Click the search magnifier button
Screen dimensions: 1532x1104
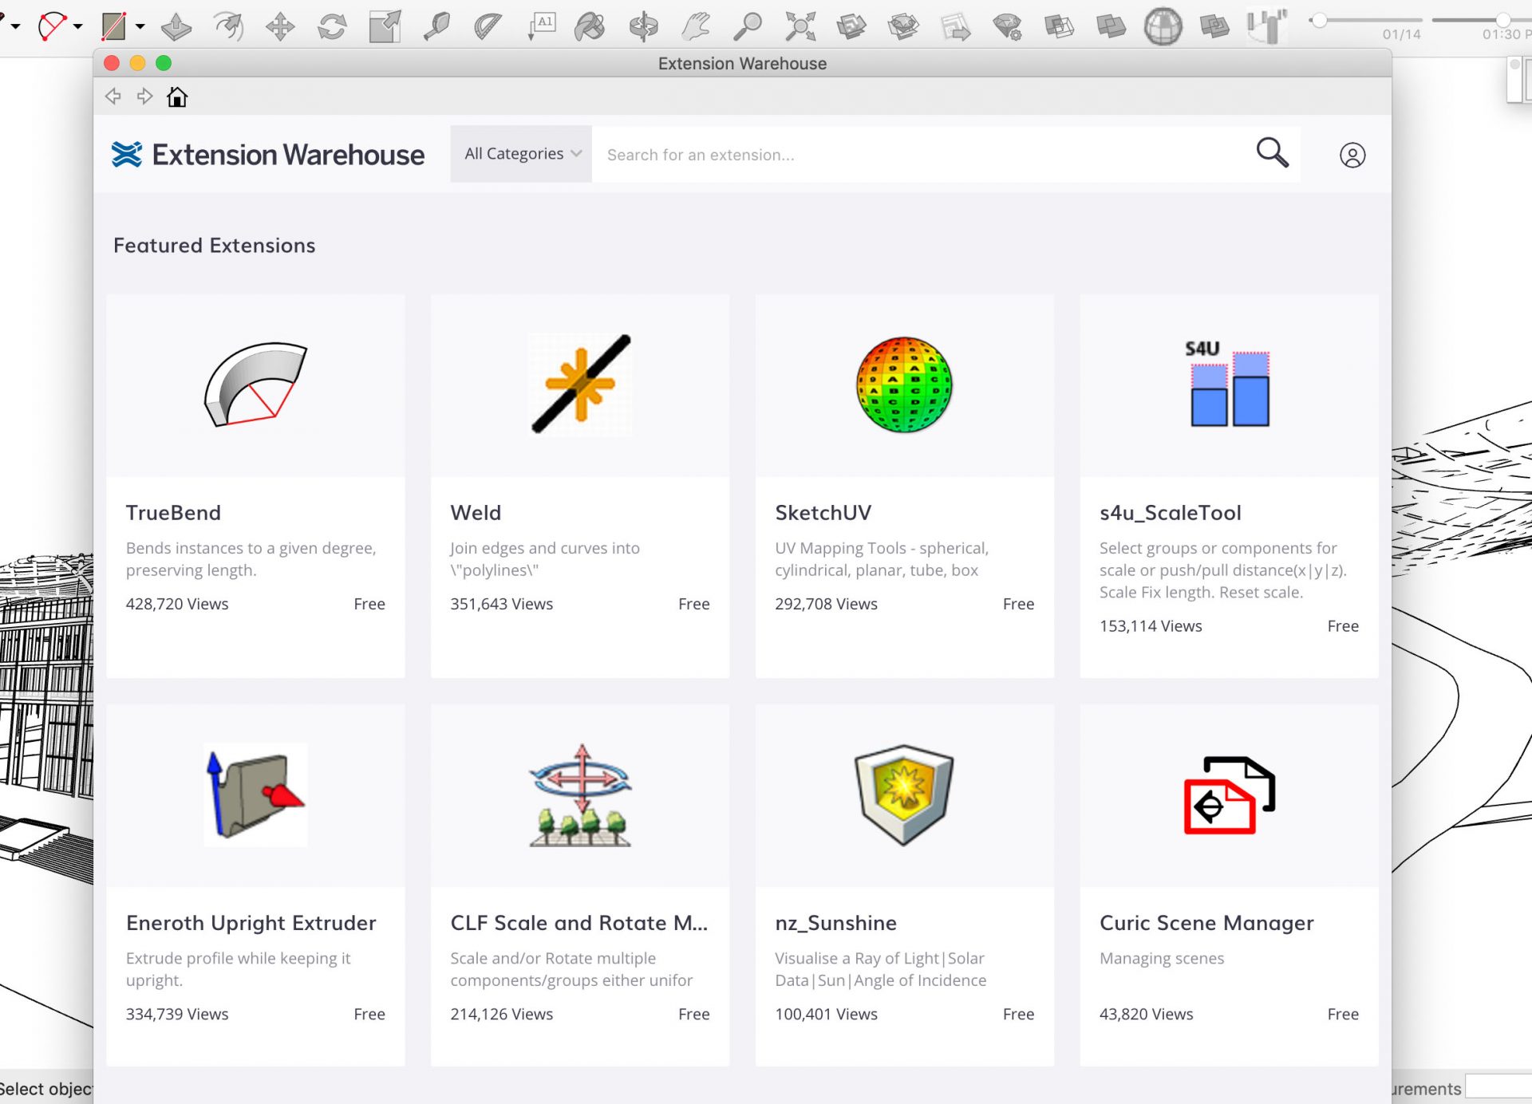(x=1272, y=152)
